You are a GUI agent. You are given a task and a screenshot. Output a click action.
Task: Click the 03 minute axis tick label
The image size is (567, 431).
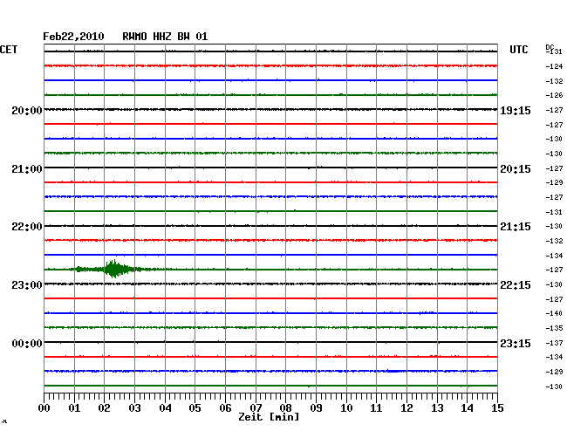[x=134, y=407]
